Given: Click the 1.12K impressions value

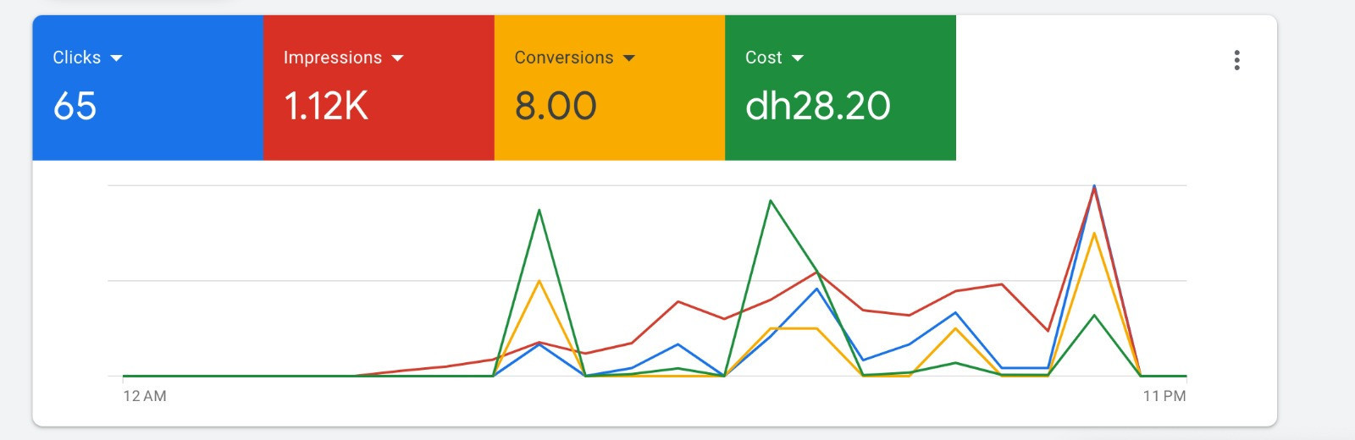Looking at the screenshot, I should (x=326, y=107).
